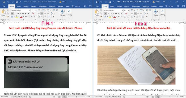Open font name dropdown in left window
Image resolution: width=186 pixels, height=98 pixels.
[x=29, y=10]
